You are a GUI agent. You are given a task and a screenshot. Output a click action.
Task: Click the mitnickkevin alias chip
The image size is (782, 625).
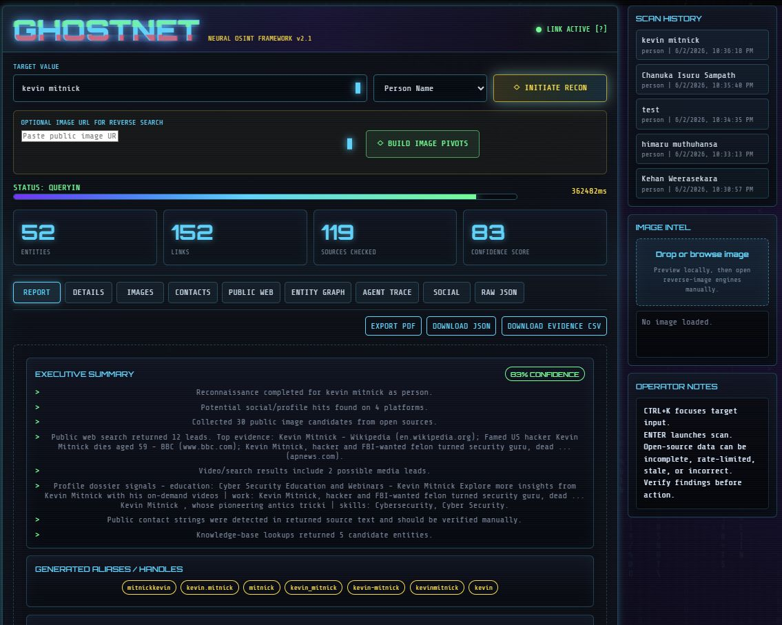pyautogui.click(x=149, y=588)
